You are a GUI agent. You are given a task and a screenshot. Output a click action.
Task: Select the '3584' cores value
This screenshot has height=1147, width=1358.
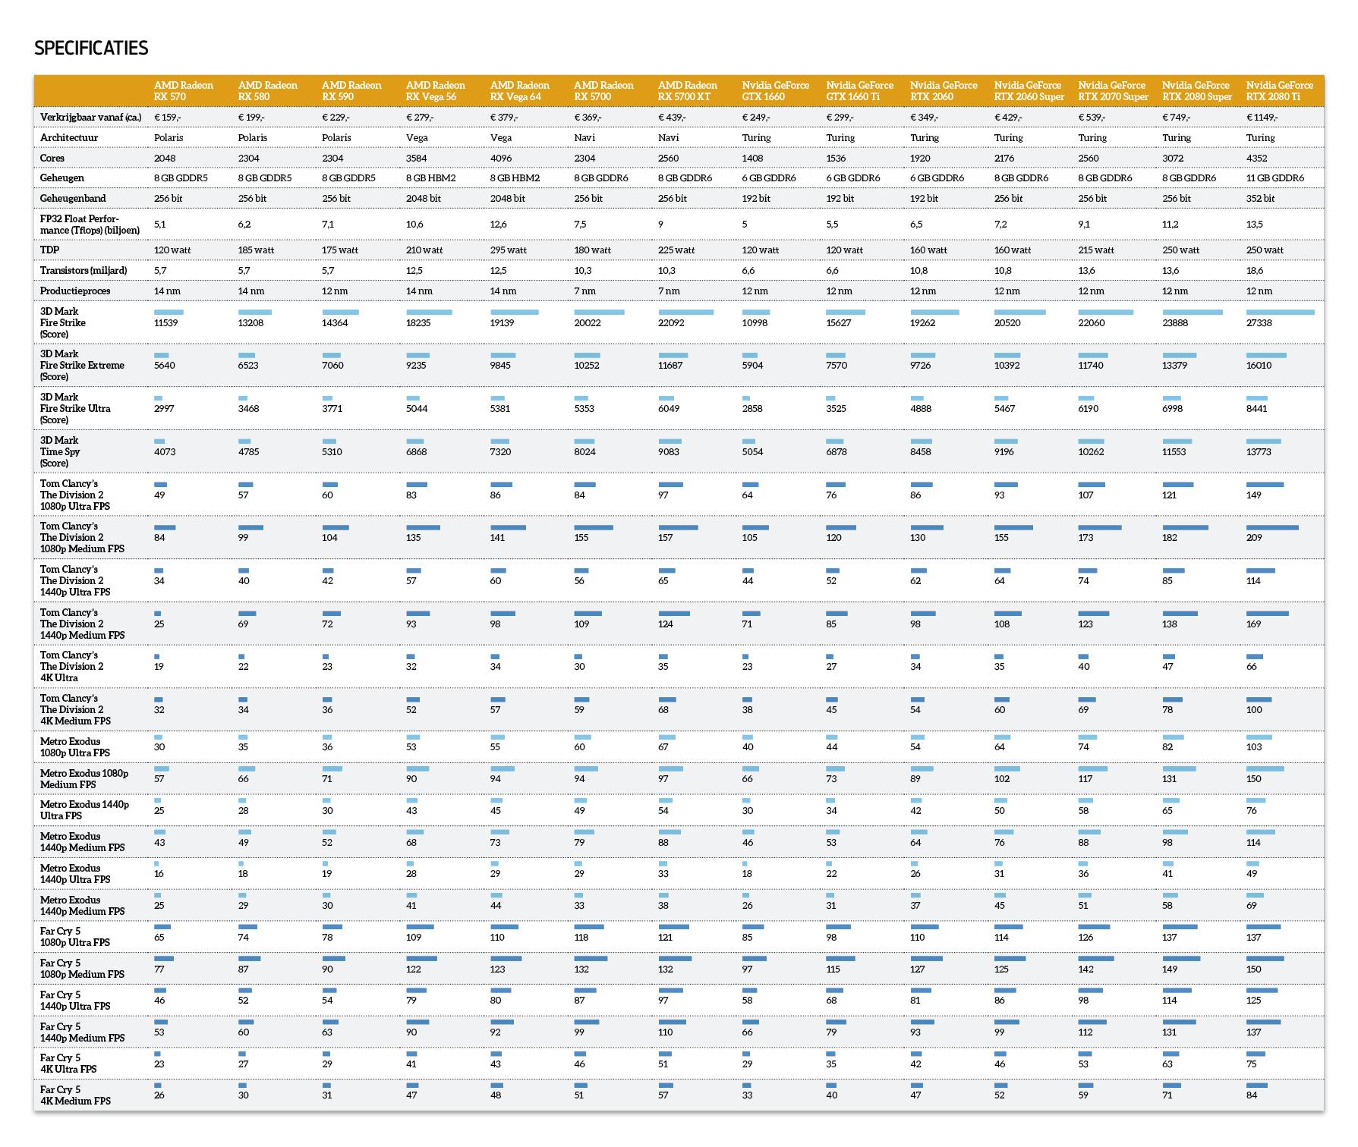point(417,158)
